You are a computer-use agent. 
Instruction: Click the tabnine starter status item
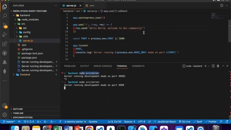coord(75,122)
